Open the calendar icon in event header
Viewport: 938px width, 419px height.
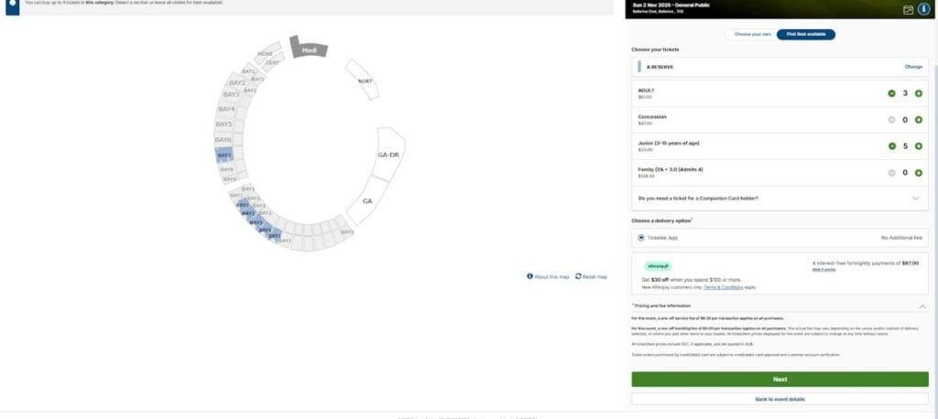pyautogui.click(x=908, y=9)
